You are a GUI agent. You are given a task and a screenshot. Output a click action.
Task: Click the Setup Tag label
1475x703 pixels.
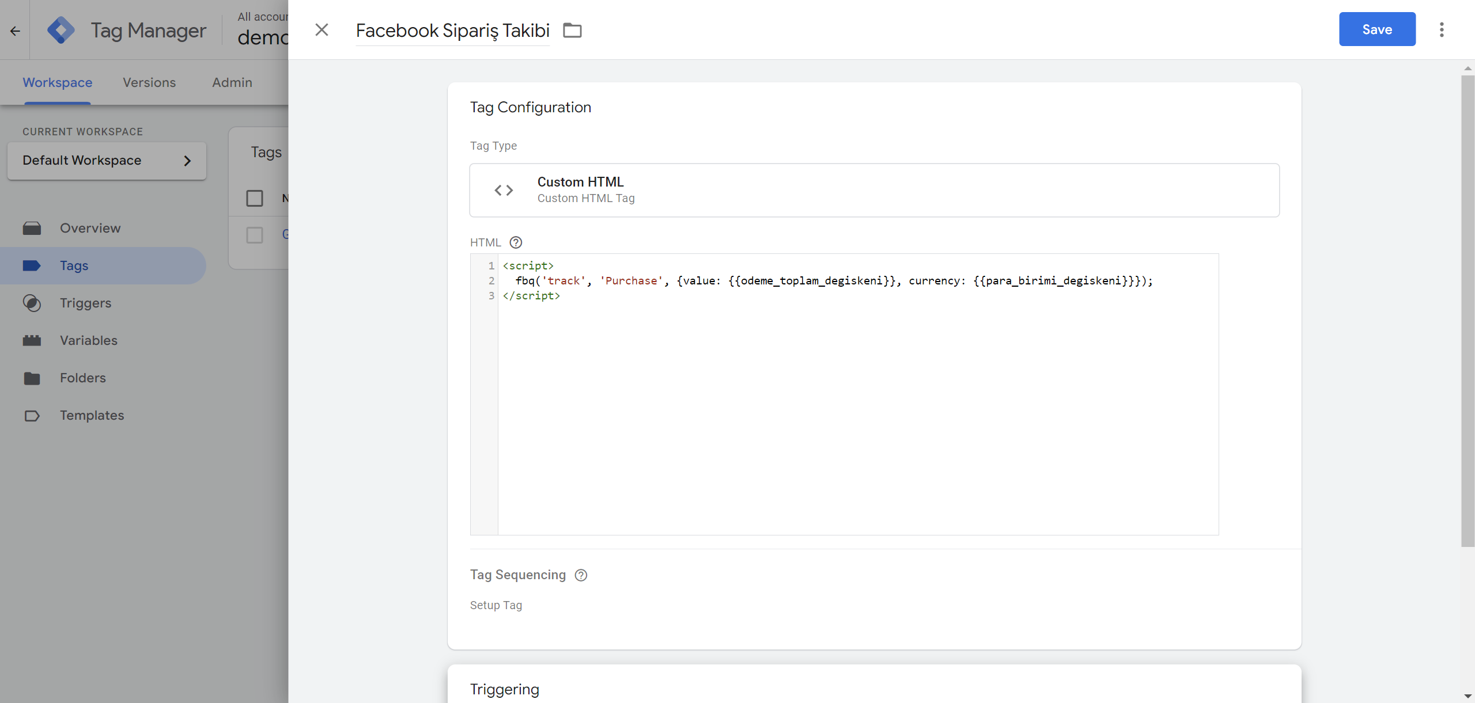click(496, 605)
